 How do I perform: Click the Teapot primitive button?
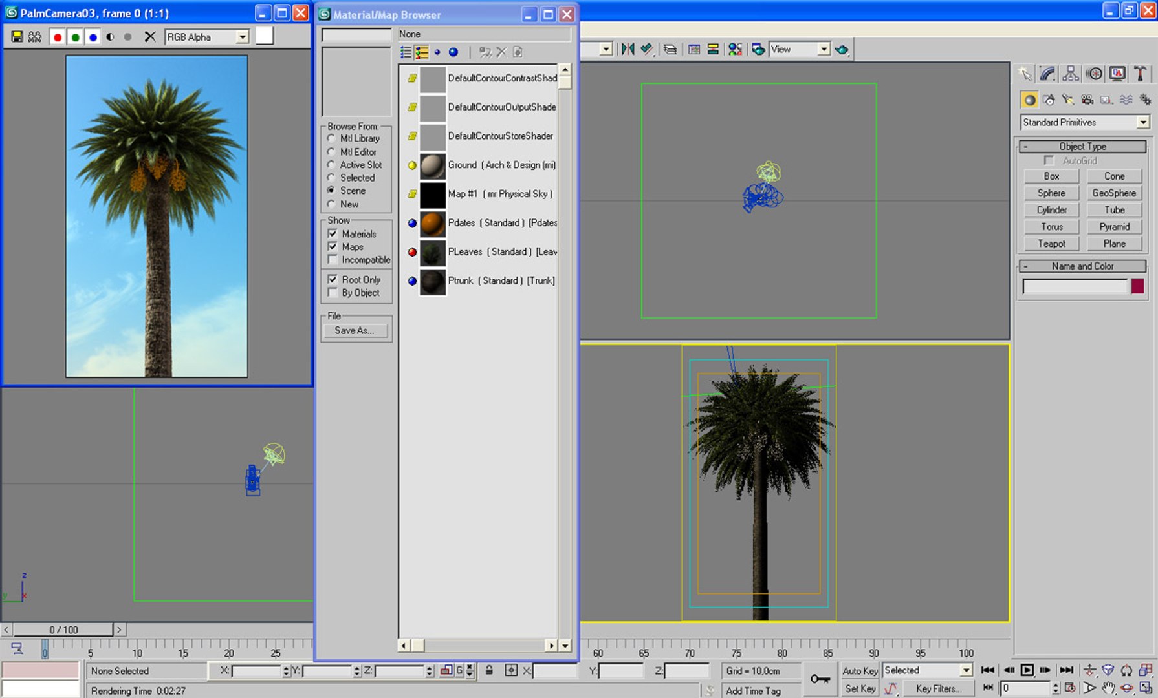coord(1052,244)
